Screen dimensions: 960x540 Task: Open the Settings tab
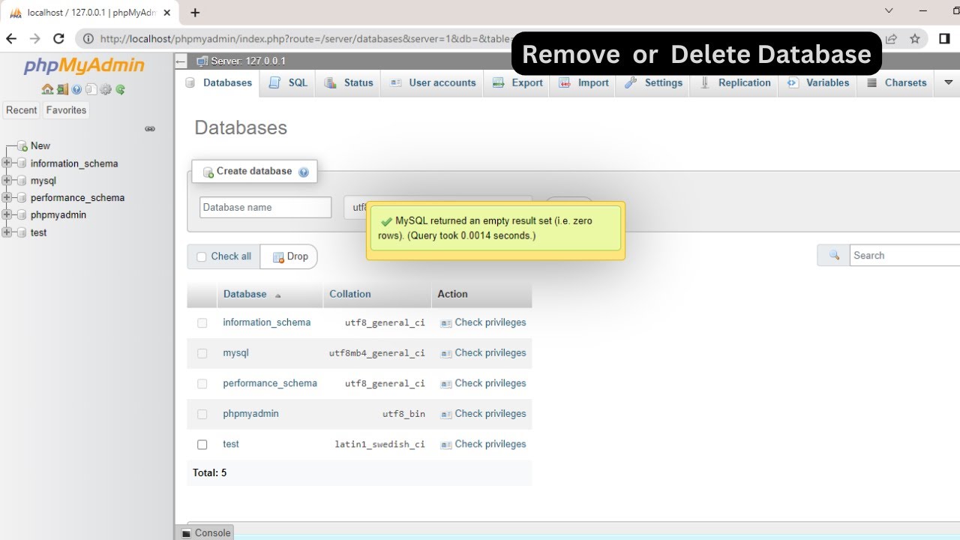point(653,83)
